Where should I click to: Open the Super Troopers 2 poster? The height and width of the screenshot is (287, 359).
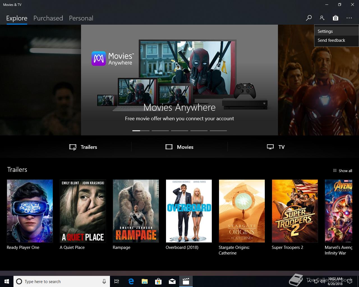pyautogui.click(x=295, y=211)
